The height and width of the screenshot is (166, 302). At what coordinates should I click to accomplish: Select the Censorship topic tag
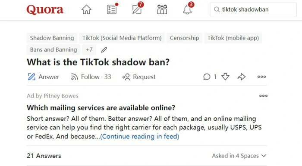[184, 38]
